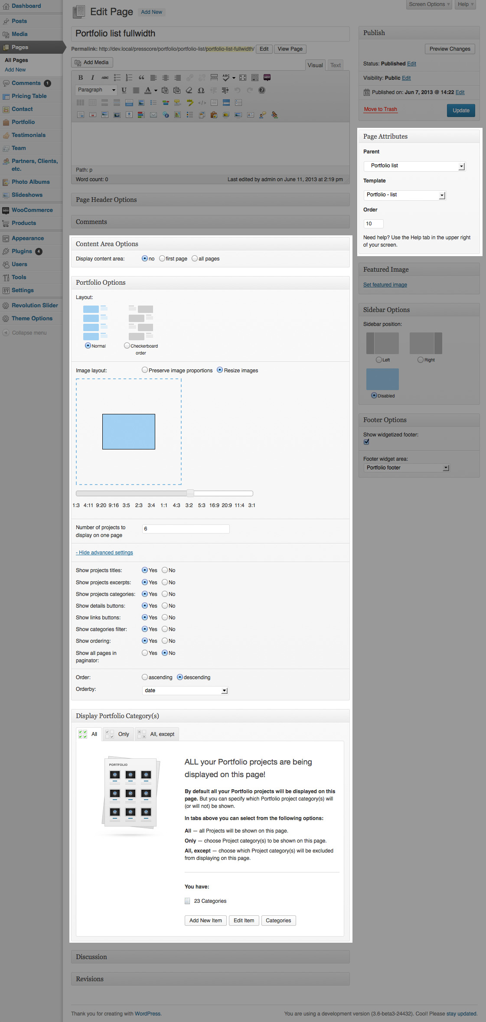Click the image proportions slider handle
Image resolution: width=486 pixels, height=1022 pixels.
[190, 493]
